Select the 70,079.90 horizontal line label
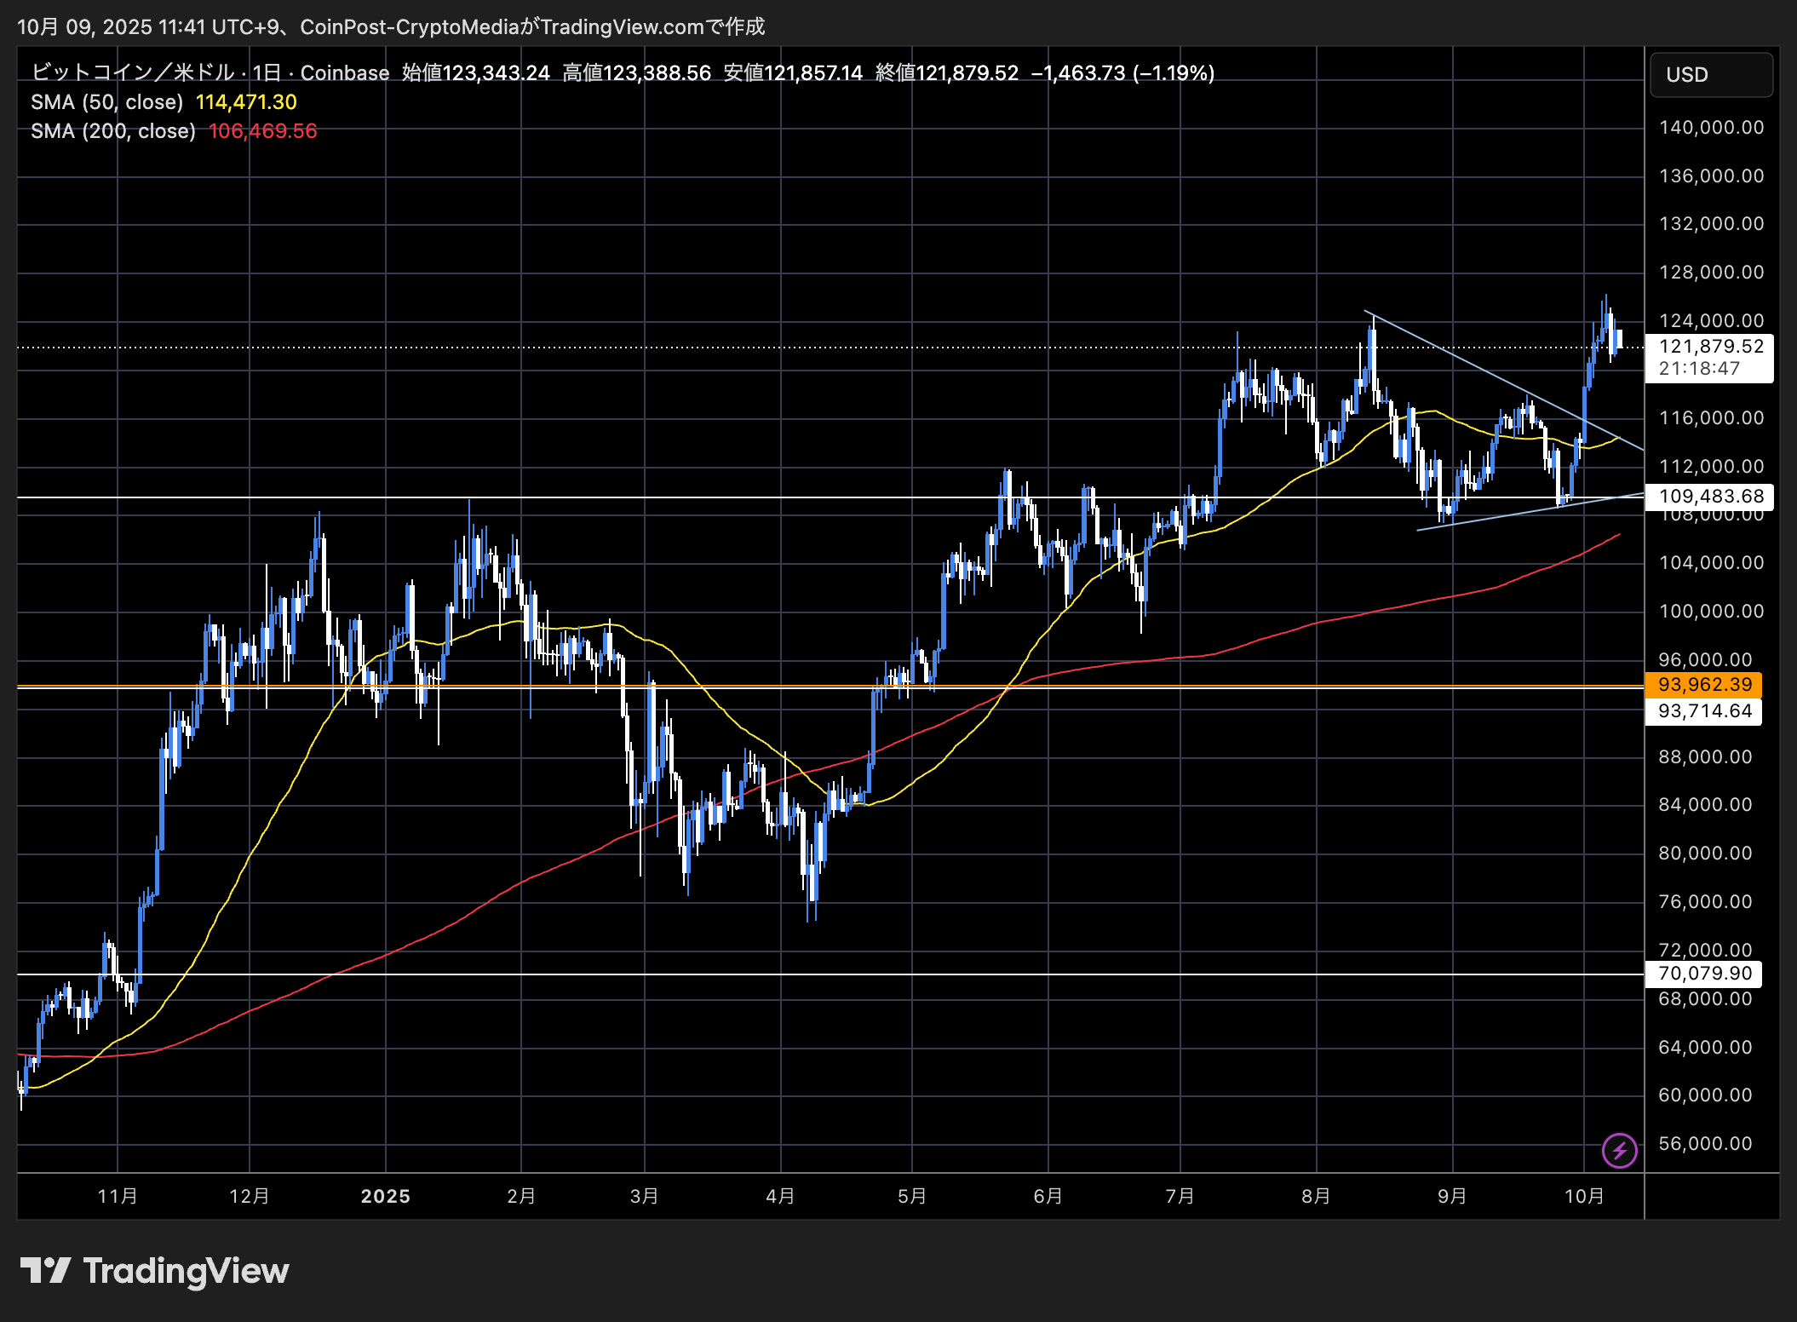 click(x=1704, y=974)
